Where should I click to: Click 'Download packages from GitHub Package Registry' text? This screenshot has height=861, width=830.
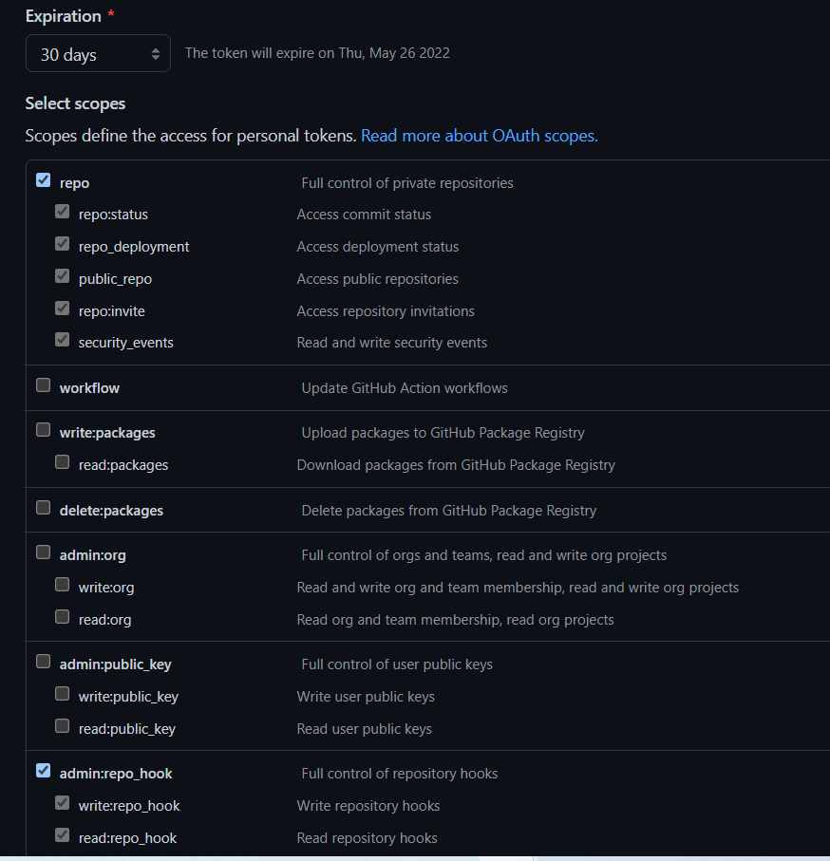click(456, 465)
